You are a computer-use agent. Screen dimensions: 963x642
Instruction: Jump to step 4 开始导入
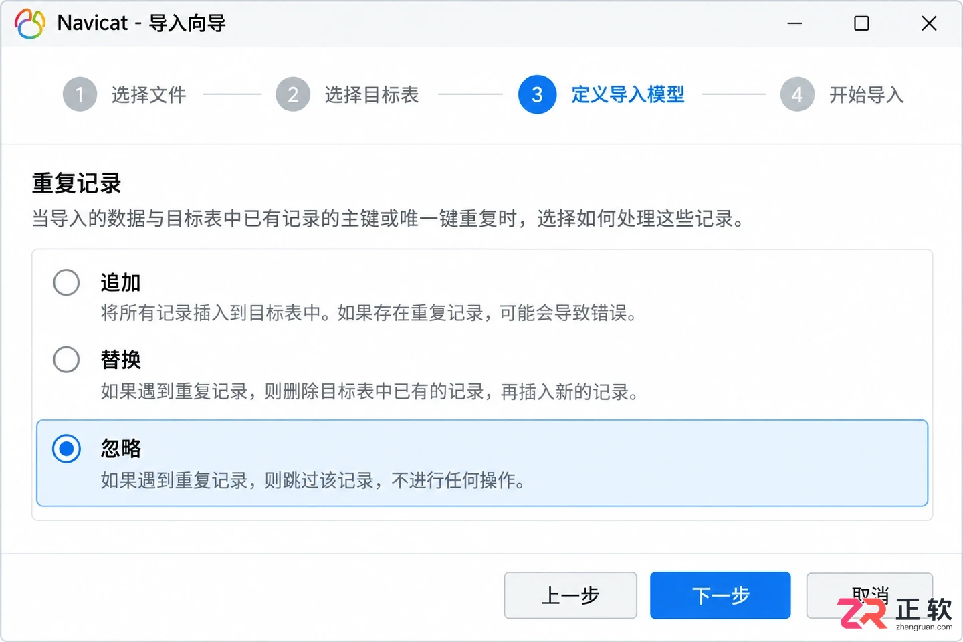(842, 94)
